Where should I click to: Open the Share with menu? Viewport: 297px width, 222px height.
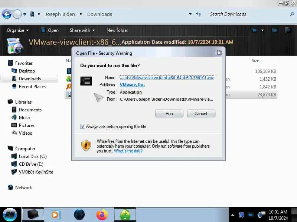(x=82, y=30)
